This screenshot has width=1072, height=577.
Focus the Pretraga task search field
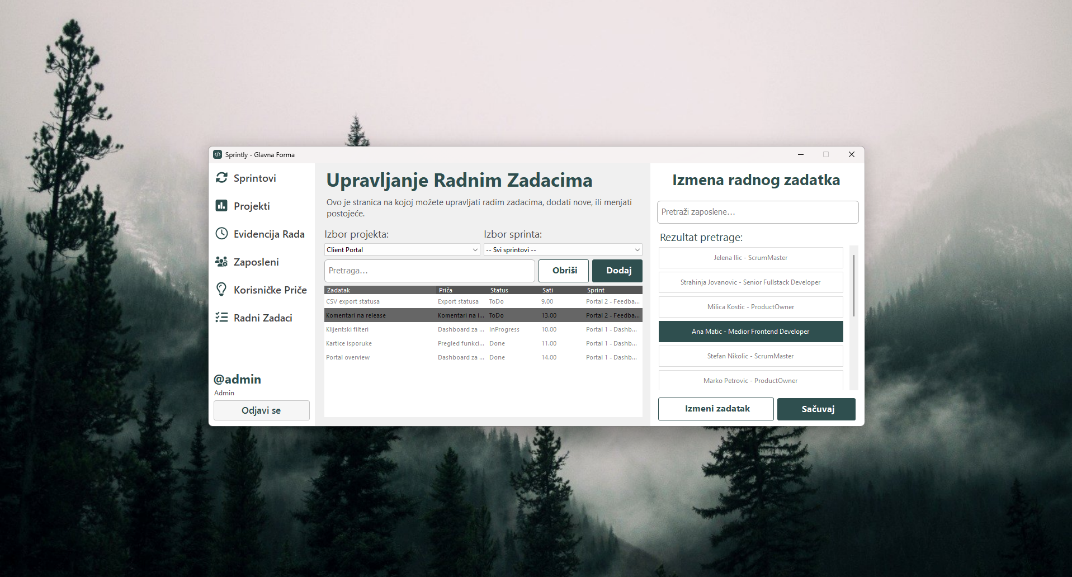coord(429,271)
